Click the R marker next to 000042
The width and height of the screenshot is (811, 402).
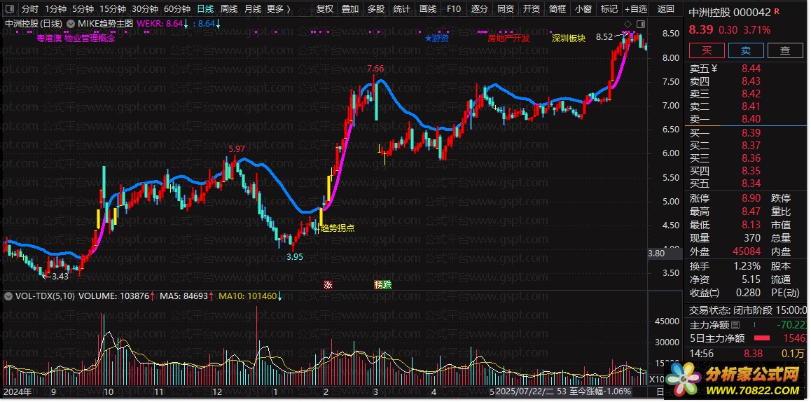click(x=777, y=11)
